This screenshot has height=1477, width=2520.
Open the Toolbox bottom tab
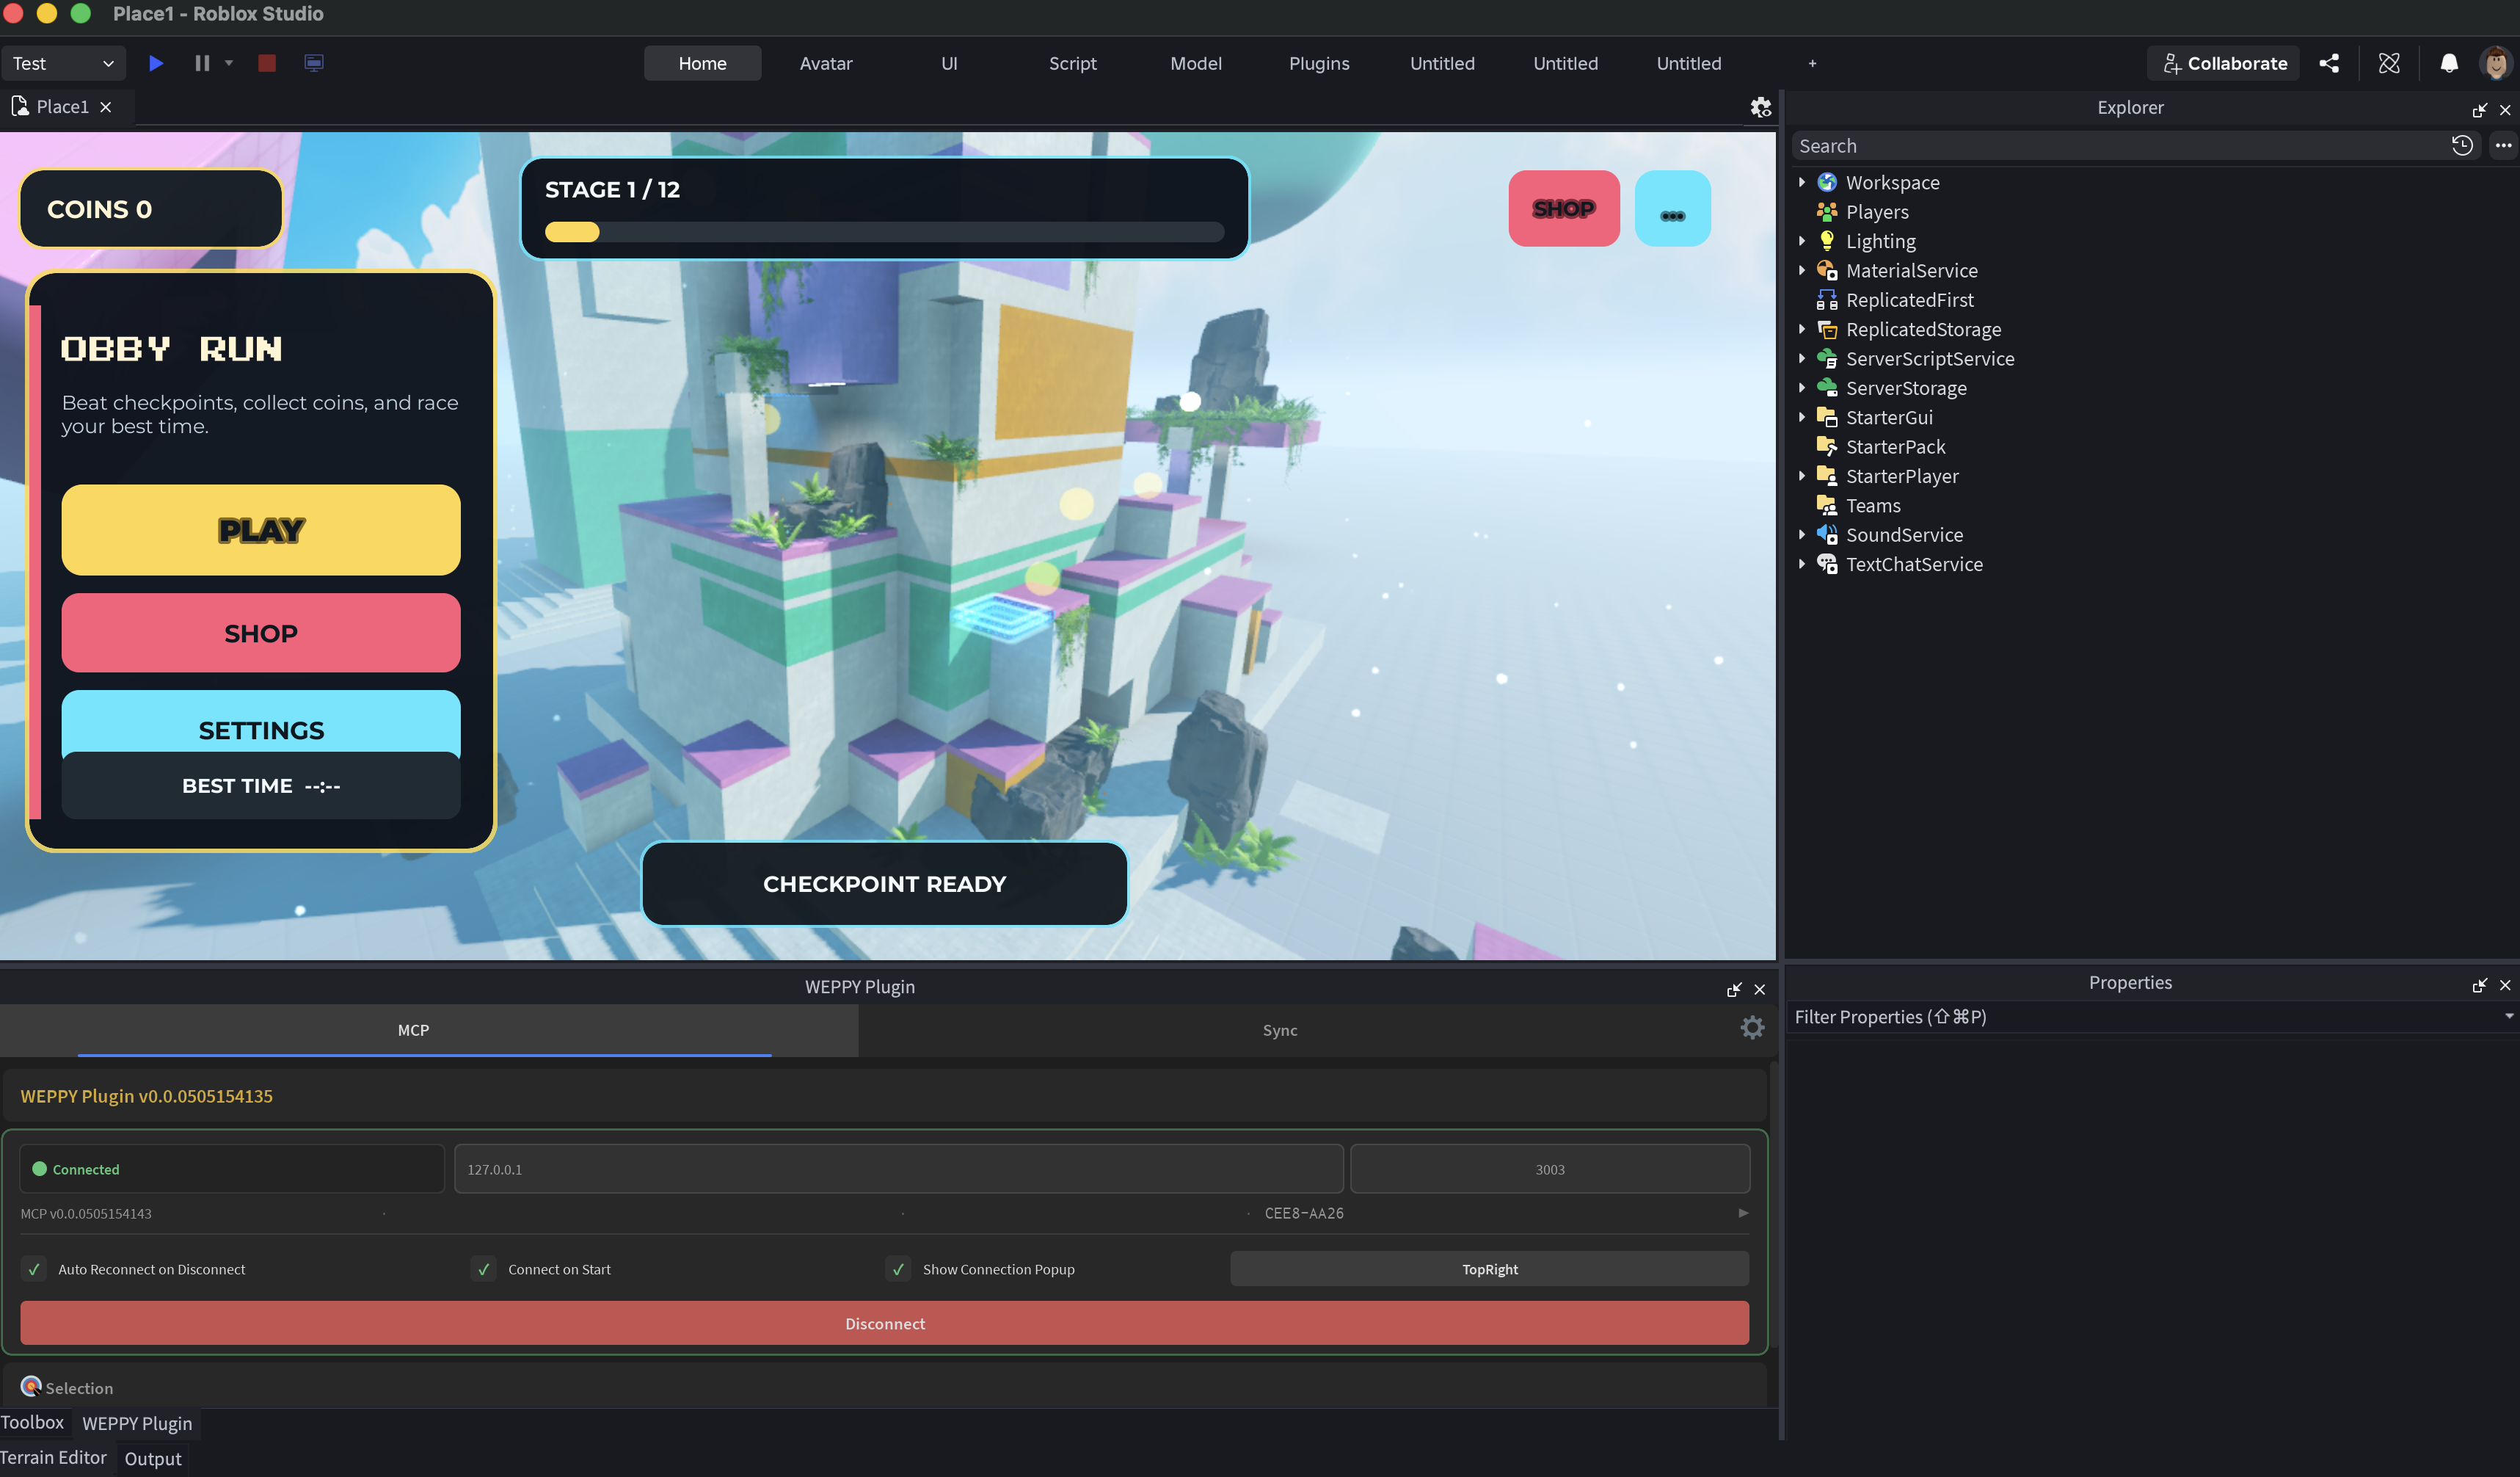tap(32, 1423)
